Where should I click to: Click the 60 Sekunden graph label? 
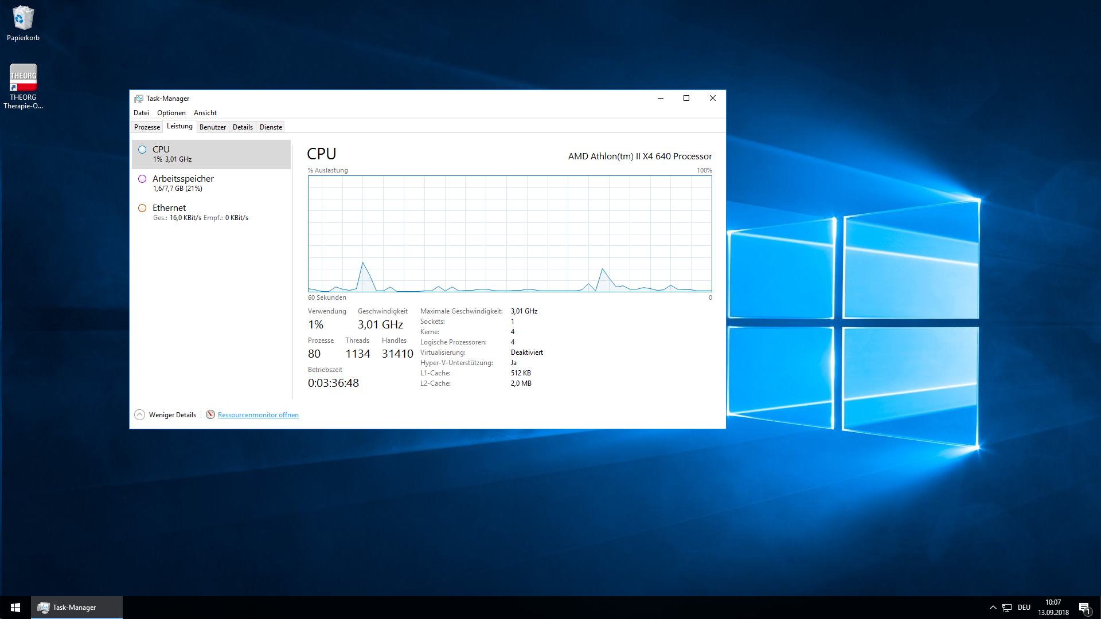pos(327,297)
